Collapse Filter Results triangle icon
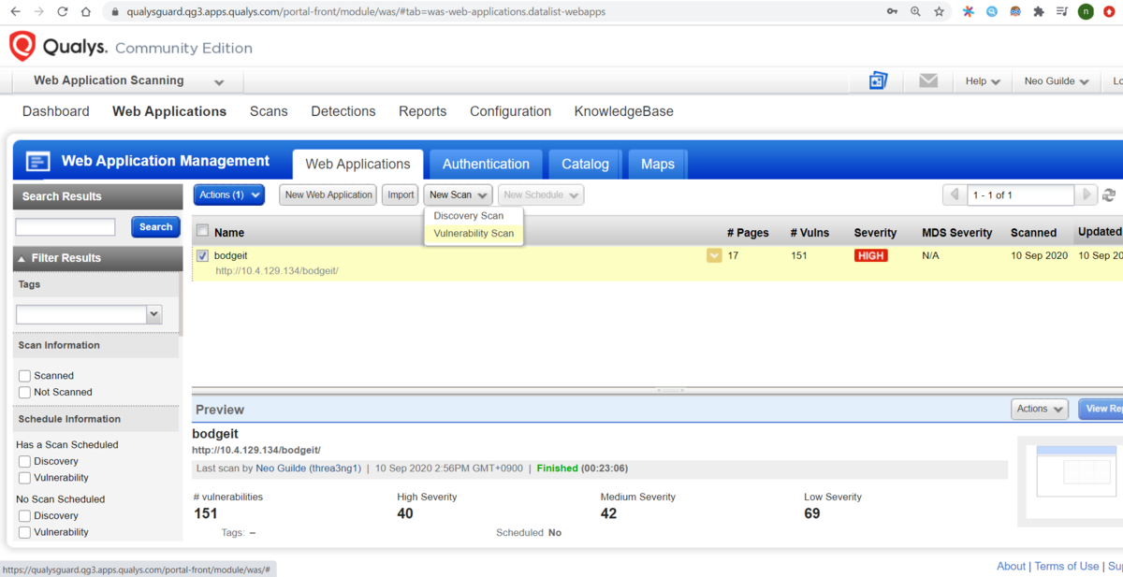 [x=22, y=258]
